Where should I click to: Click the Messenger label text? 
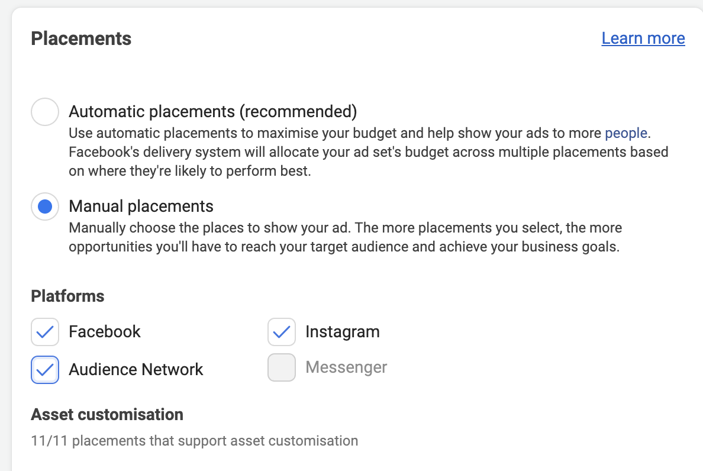(346, 367)
